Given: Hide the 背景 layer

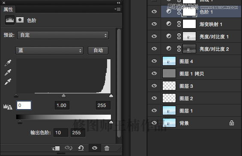Looking at the screenshot, I should click(x=154, y=123).
